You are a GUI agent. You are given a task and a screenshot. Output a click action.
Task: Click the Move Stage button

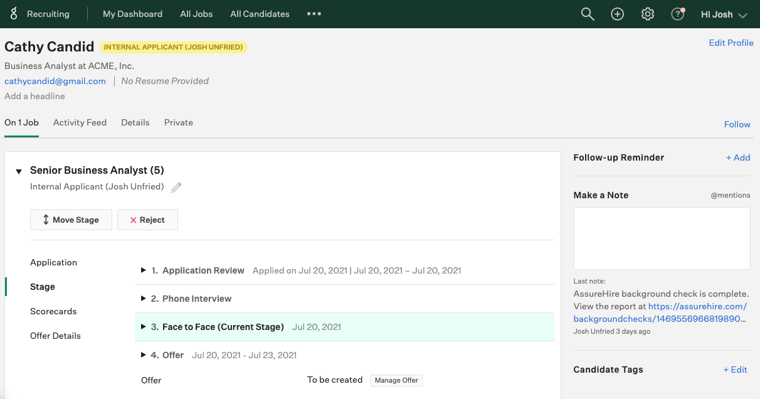(71, 220)
